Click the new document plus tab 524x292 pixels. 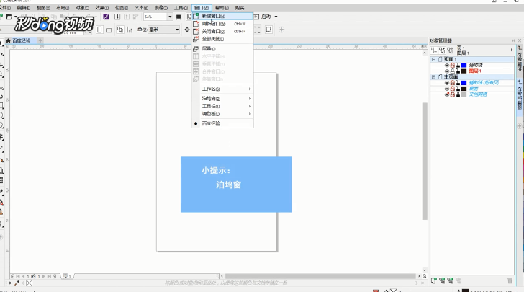[x=40, y=41]
